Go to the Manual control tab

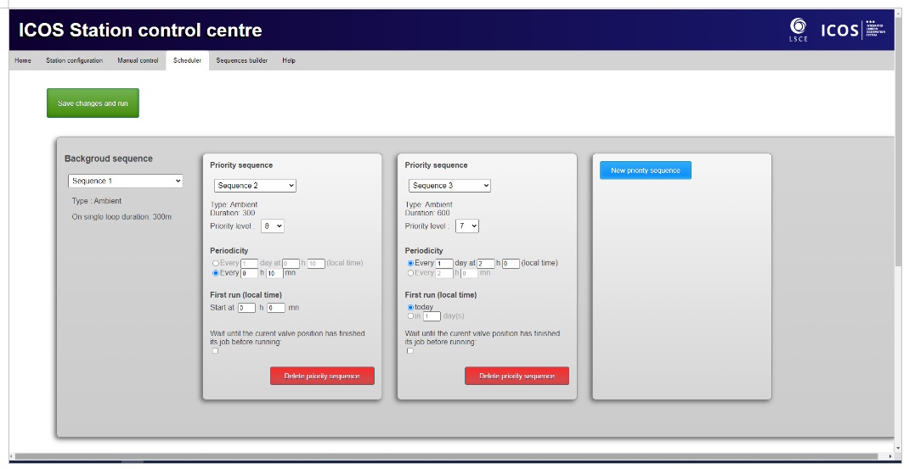(138, 60)
